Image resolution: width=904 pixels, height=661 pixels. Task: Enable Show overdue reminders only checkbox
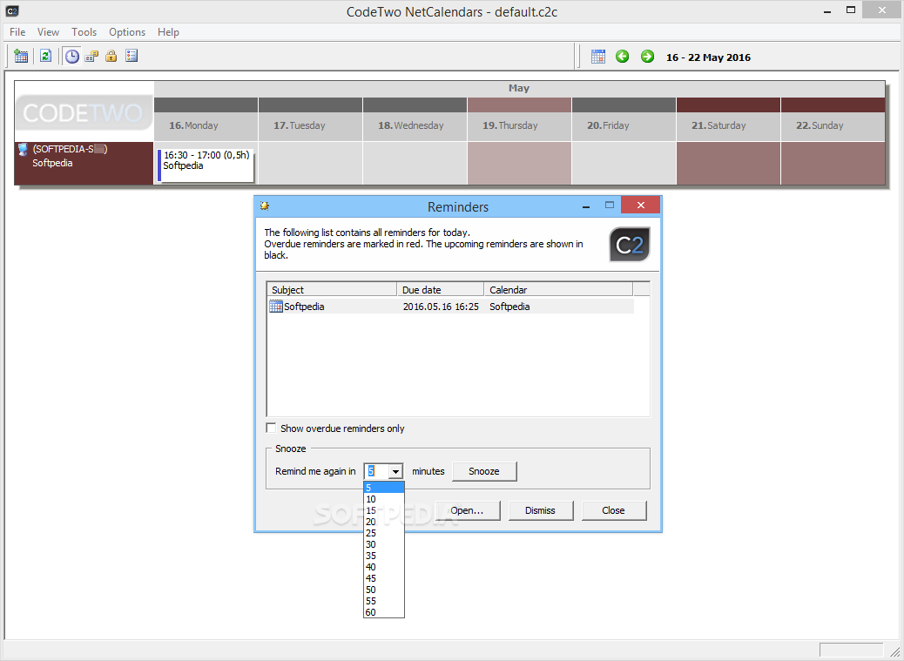271,428
